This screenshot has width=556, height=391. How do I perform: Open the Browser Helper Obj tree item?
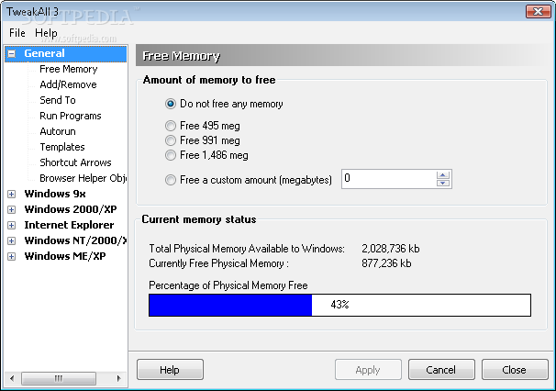click(83, 178)
